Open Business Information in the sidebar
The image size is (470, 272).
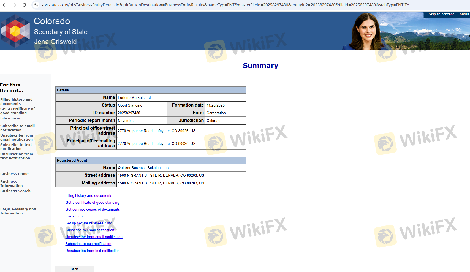coord(11,184)
